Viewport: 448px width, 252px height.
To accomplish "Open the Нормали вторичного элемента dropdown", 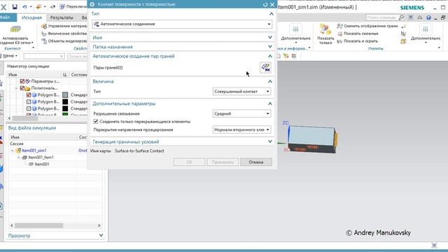I will point(241,129).
